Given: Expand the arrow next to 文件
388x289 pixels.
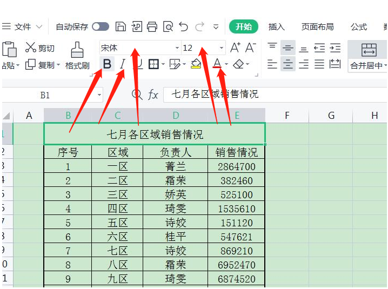Looking at the screenshot, I should click(39, 26).
